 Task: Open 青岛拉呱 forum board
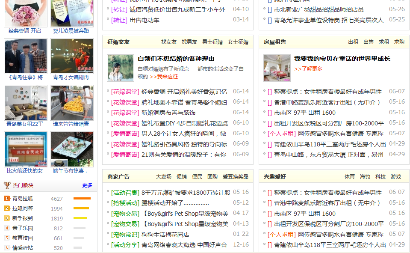tap(23, 199)
